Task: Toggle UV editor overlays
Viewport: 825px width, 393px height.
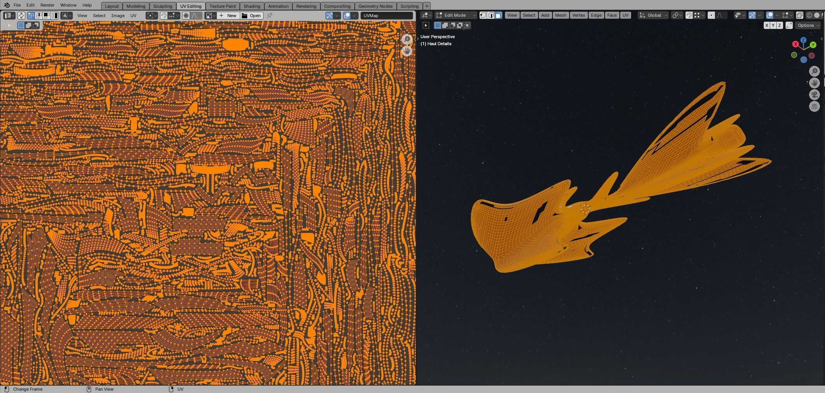Action: coord(347,16)
